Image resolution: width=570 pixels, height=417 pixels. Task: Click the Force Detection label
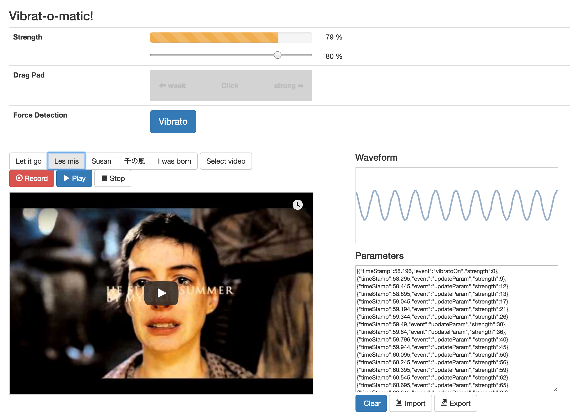tap(40, 115)
